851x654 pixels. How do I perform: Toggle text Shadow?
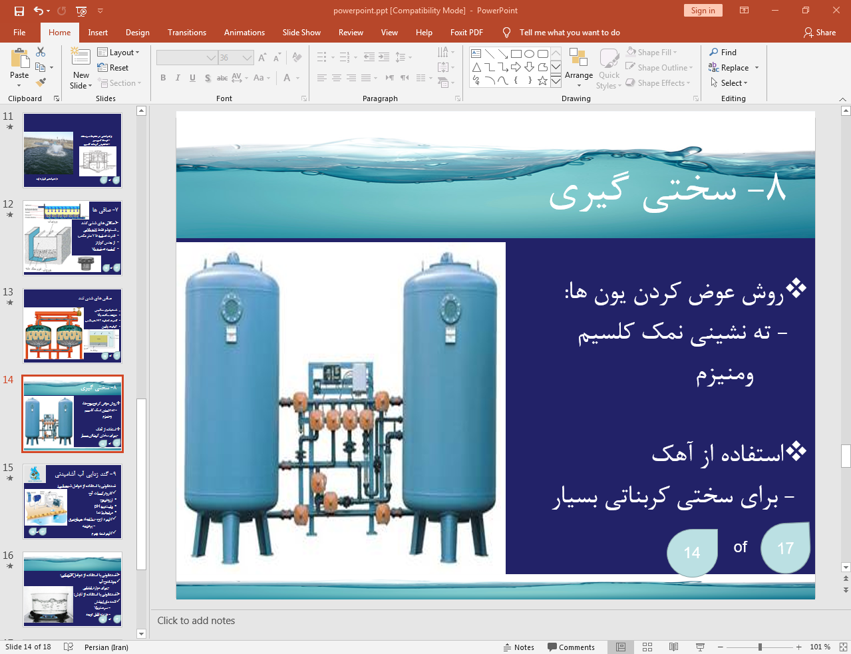208,78
